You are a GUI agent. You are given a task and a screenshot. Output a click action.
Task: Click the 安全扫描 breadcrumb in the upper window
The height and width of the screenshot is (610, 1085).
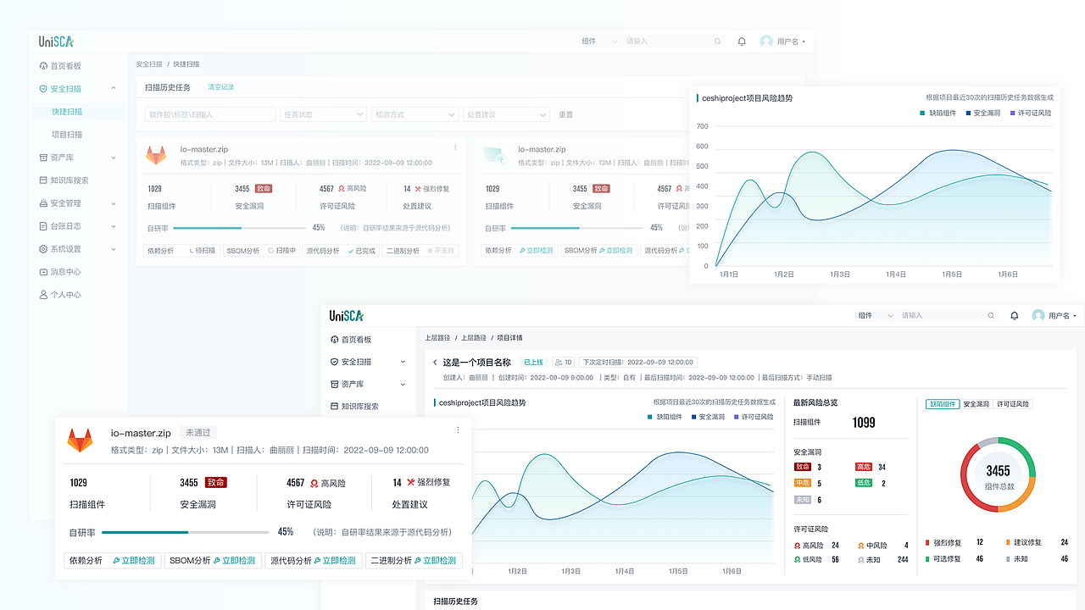pos(149,64)
